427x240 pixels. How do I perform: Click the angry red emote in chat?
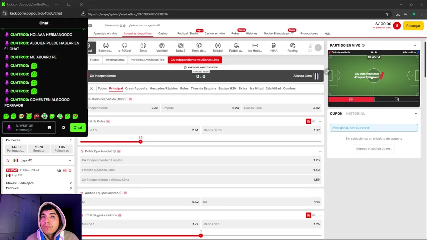click(37, 116)
